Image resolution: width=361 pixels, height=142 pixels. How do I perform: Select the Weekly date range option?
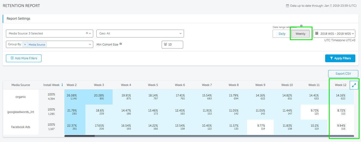pyautogui.click(x=300, y=34)
